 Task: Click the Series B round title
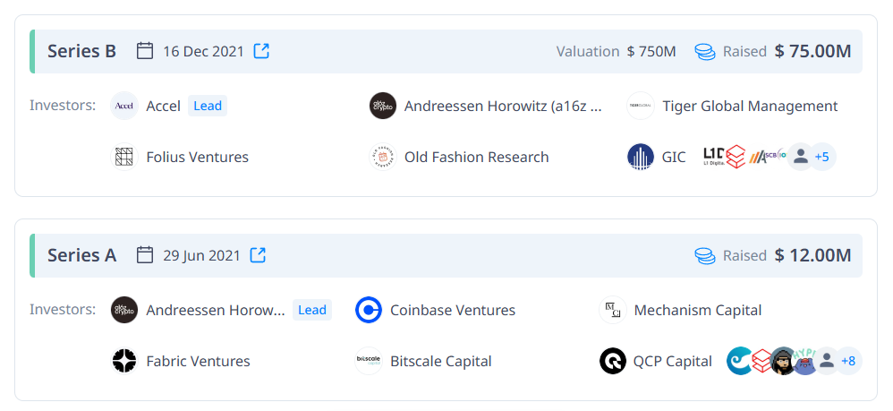pos(82,51)
